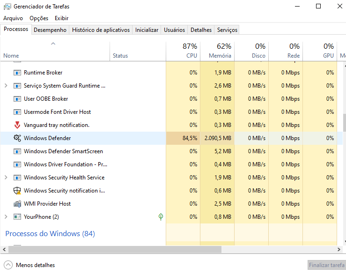Open the Arquivo menu

(13, 18)
